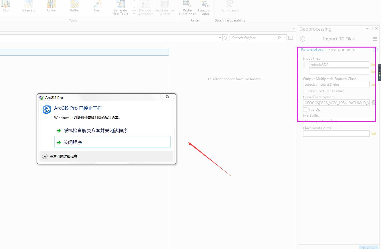Launch the Data Interoperability Workbench
The width and height of the screenshot is (381, 249).
pos(230,6)
